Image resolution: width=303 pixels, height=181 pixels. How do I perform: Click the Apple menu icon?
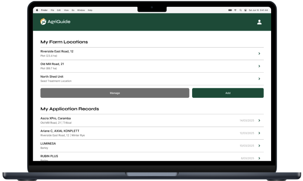tap(37, 10)
